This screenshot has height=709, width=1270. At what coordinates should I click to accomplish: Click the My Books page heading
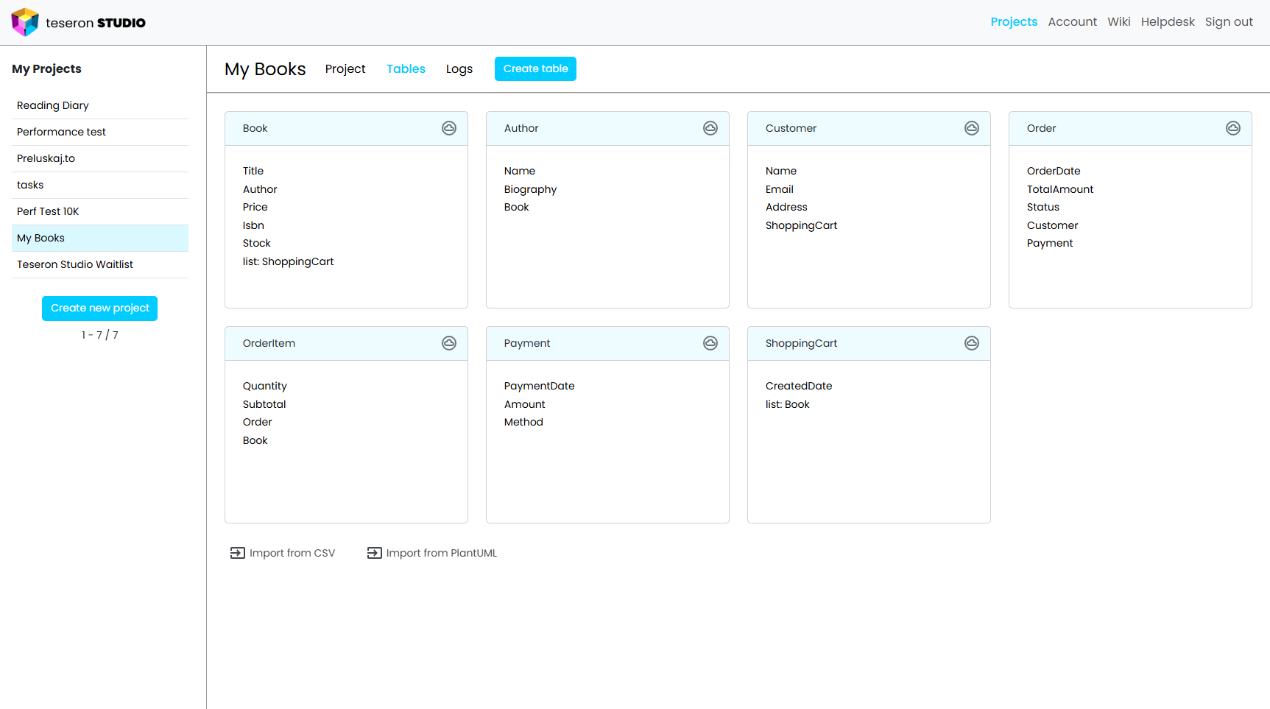click(265, 68)
